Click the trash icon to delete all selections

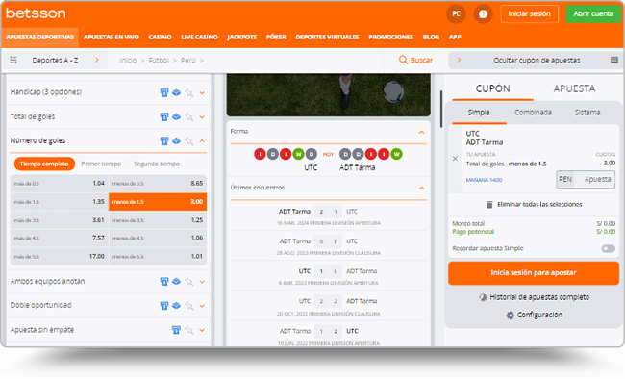(x=489, y=204)
